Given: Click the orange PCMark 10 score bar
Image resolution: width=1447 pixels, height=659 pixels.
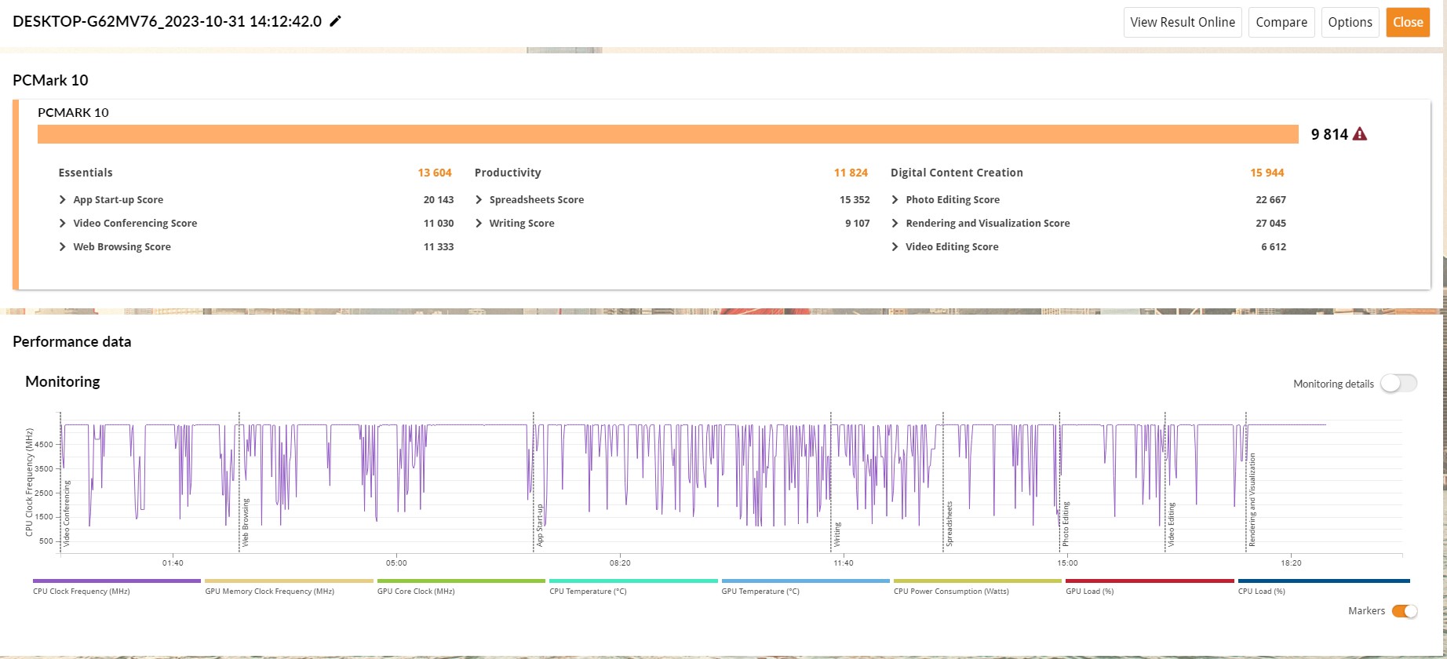Looking at the screenshot, I should (x=668, y=134).
